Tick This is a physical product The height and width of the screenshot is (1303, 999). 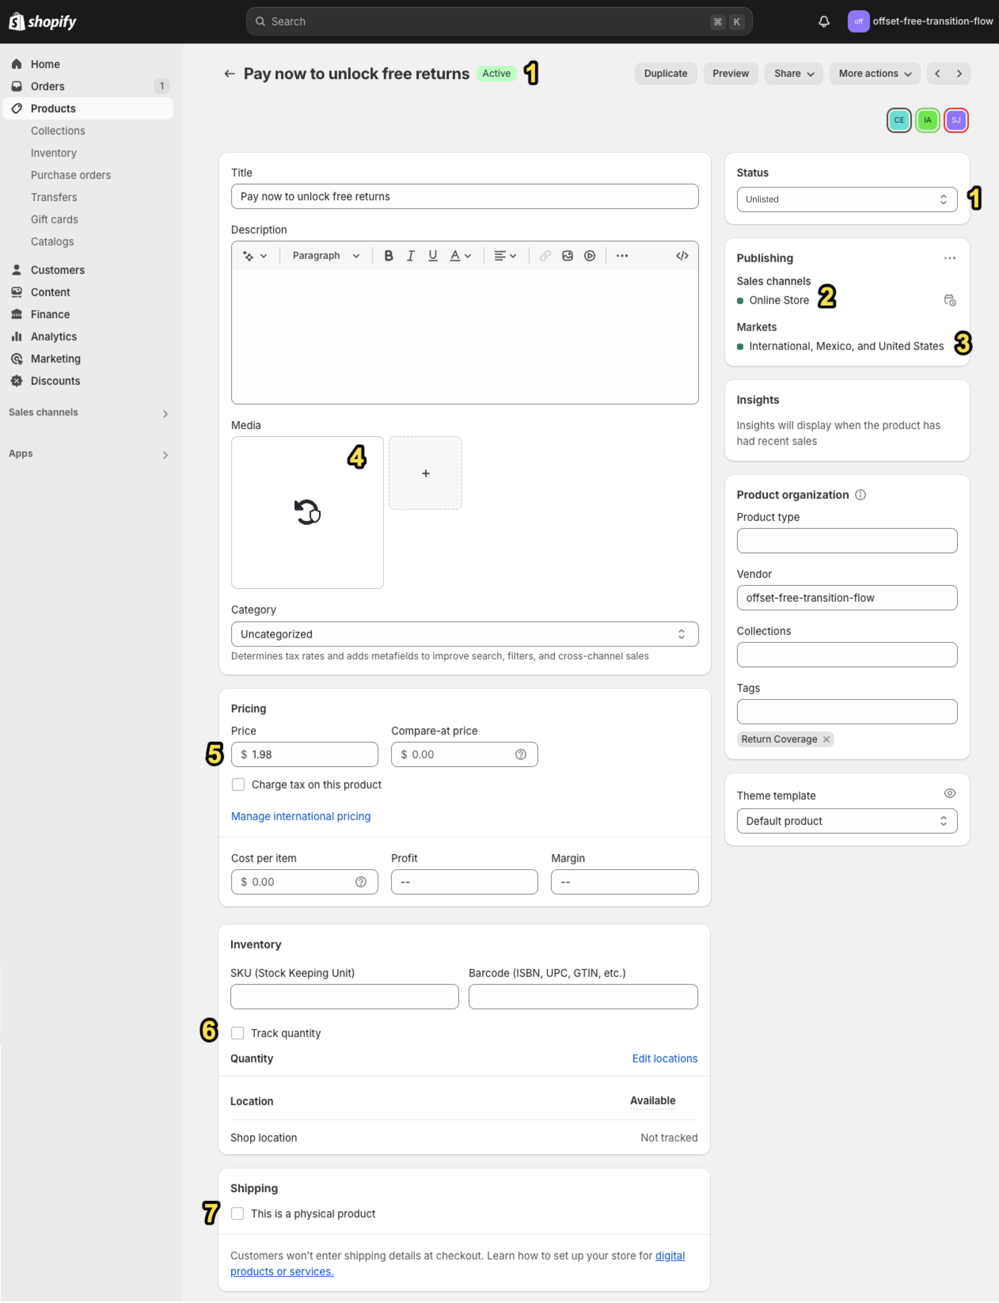[x=238, y=1213]
